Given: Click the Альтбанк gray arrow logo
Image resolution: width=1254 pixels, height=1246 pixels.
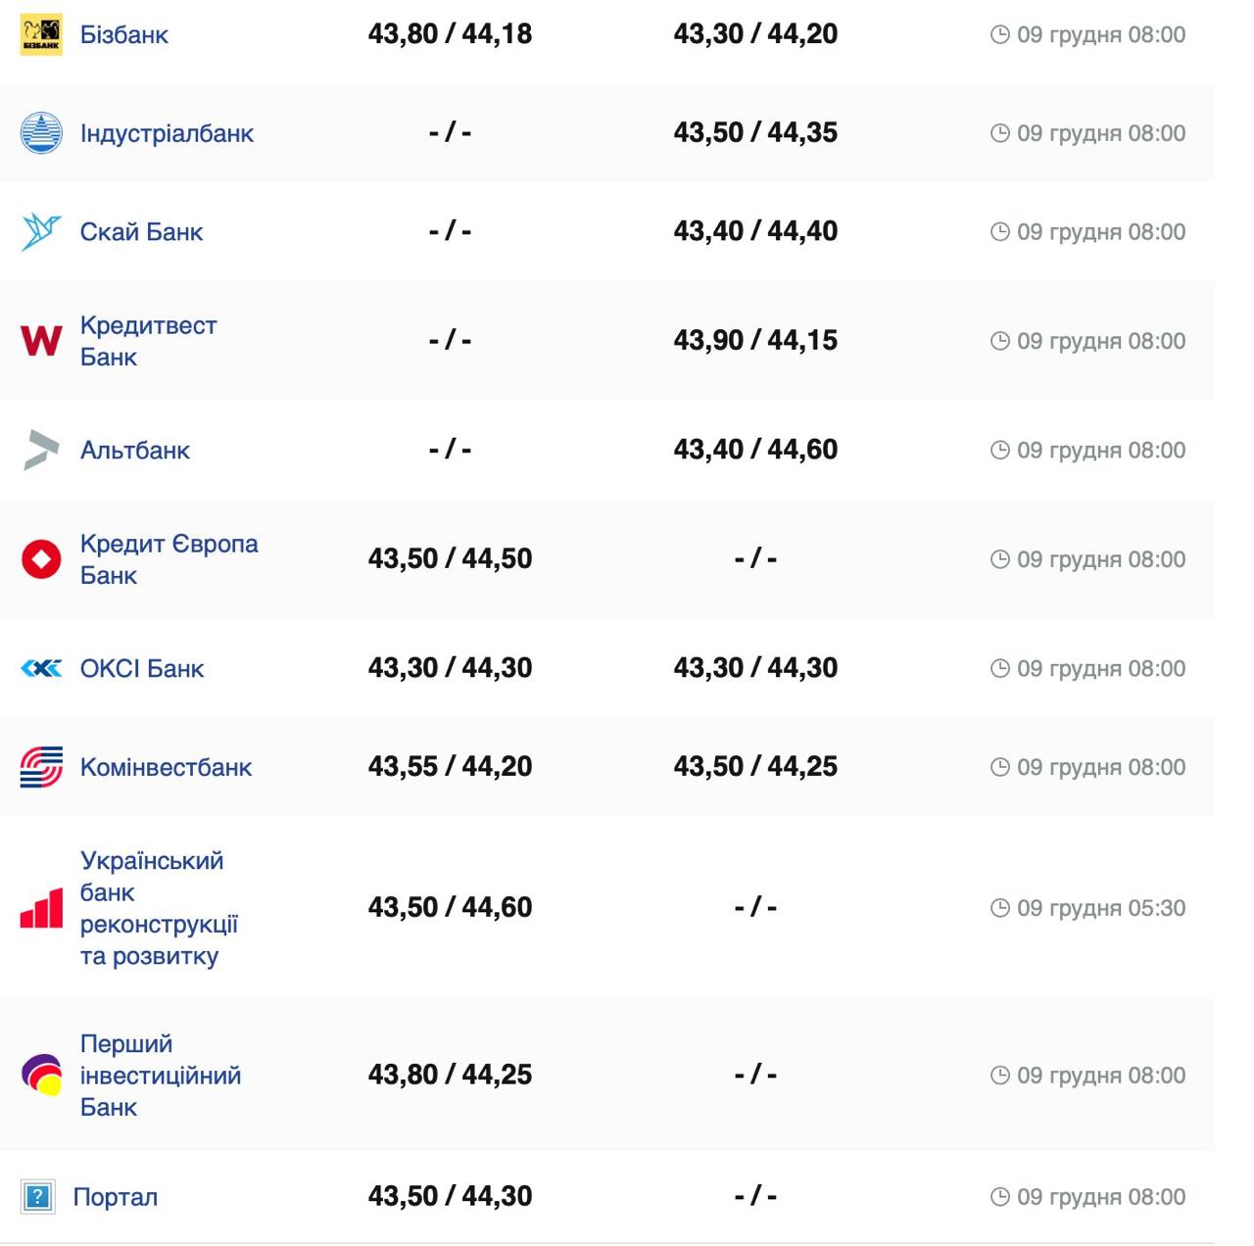Looking at the screenshot, I should pyautogui.click(x=41, y=450).
